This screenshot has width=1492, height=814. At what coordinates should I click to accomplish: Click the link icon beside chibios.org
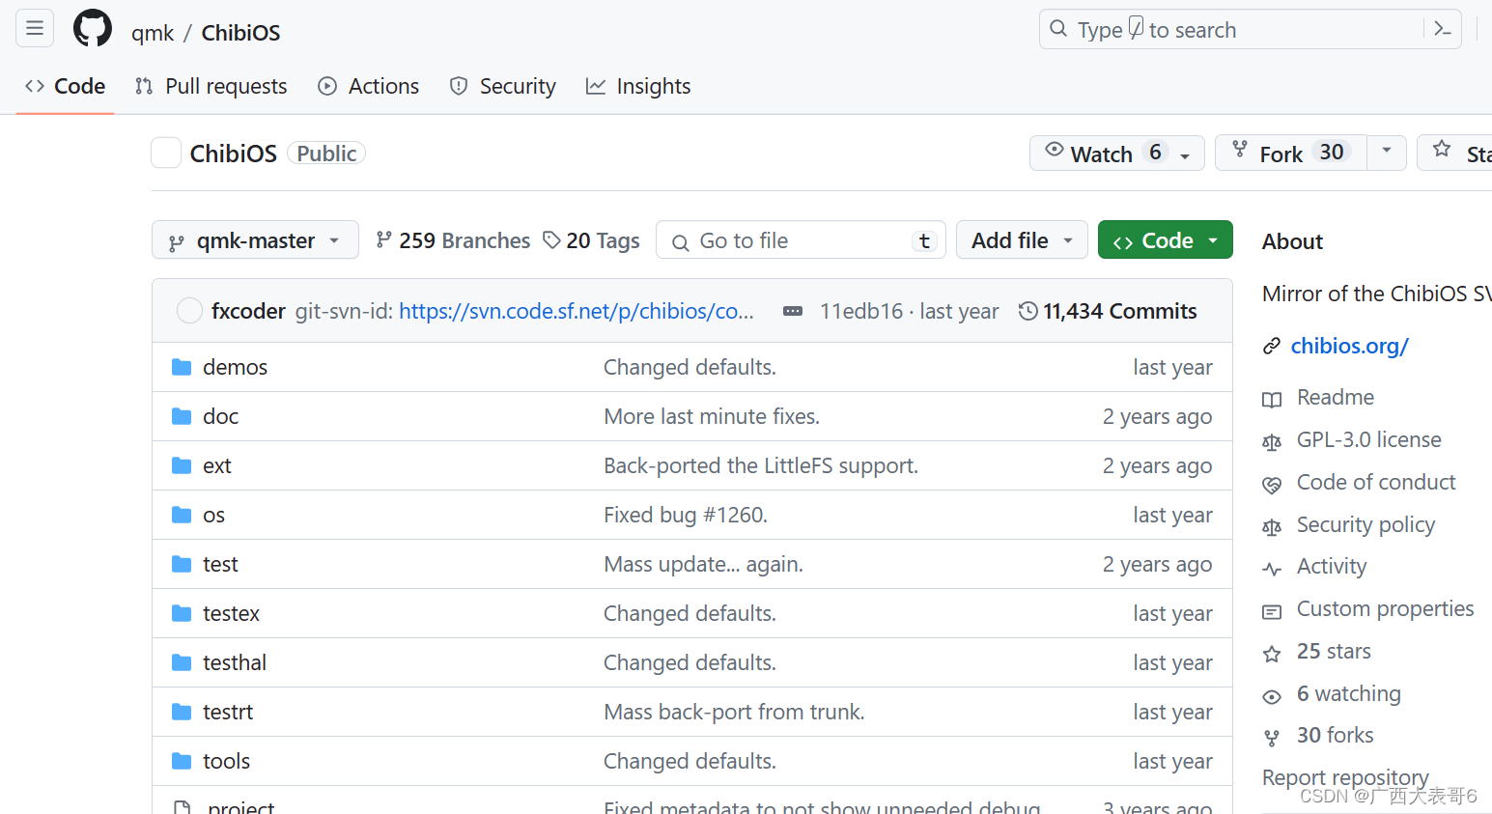(1272, 346)
